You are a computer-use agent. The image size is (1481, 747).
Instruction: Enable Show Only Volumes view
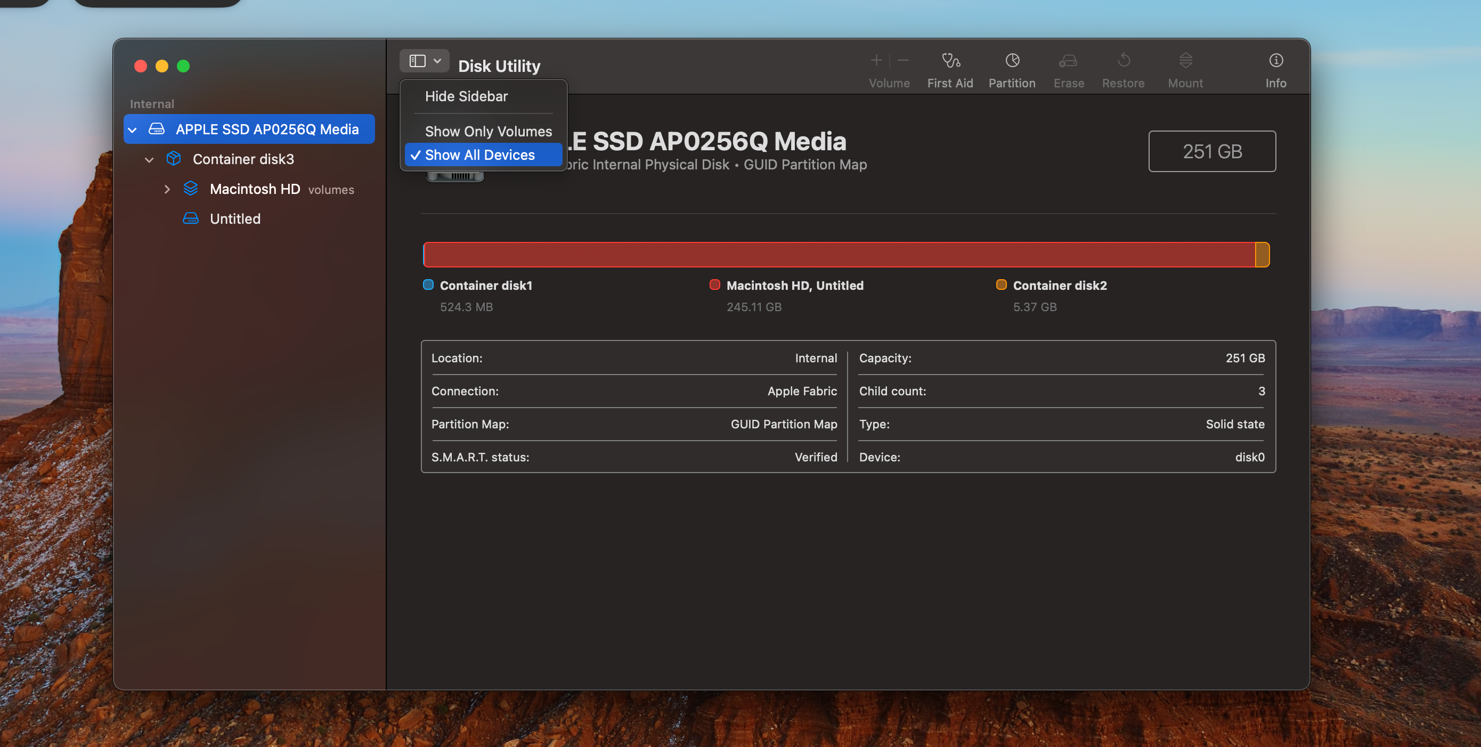point(487,131)
